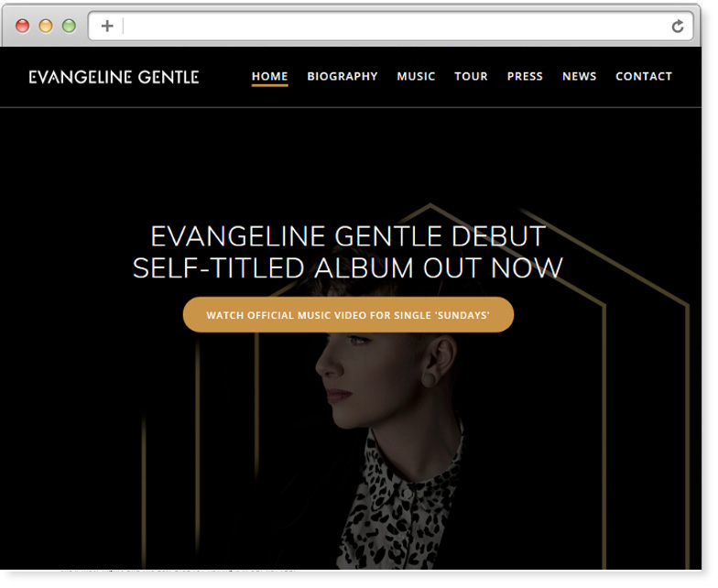This screenshot has height=588, width=718.
Task: Open the BIOGRAPHY page
Action: (x=343, y=76)
